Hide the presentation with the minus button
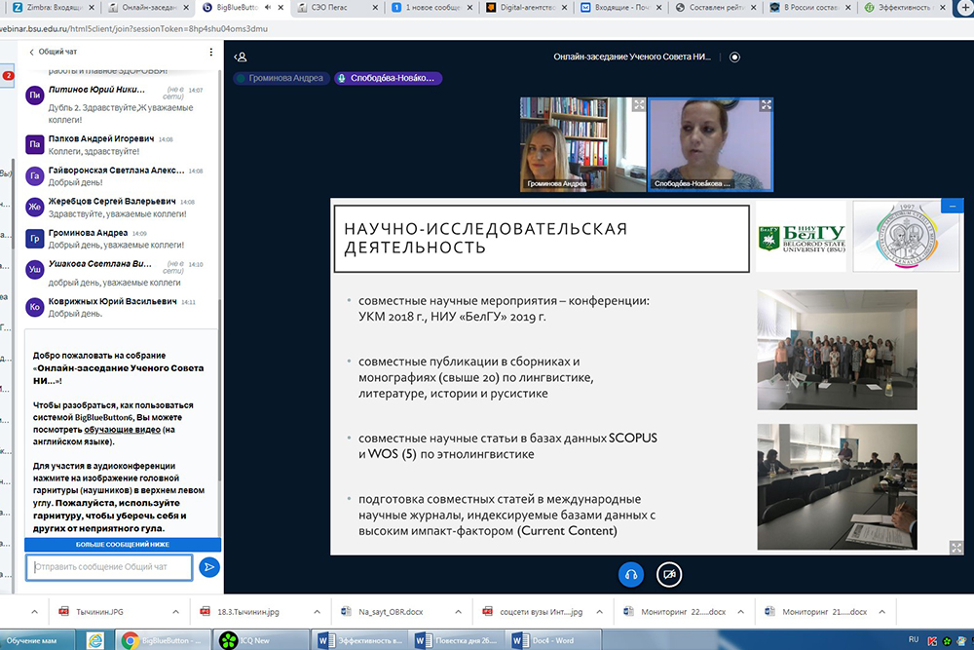This screenshot has height=650, width=974. pos(955,207)
